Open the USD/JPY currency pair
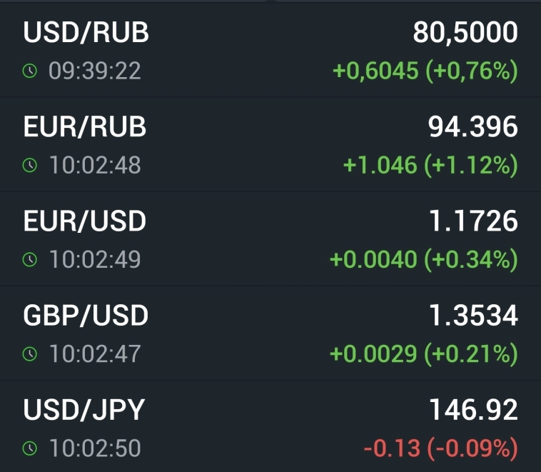Screen dimensions: 541x472 84,410
